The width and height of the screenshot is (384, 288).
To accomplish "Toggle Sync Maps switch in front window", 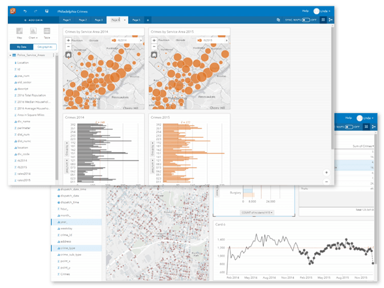I will [x=306, y=20].
